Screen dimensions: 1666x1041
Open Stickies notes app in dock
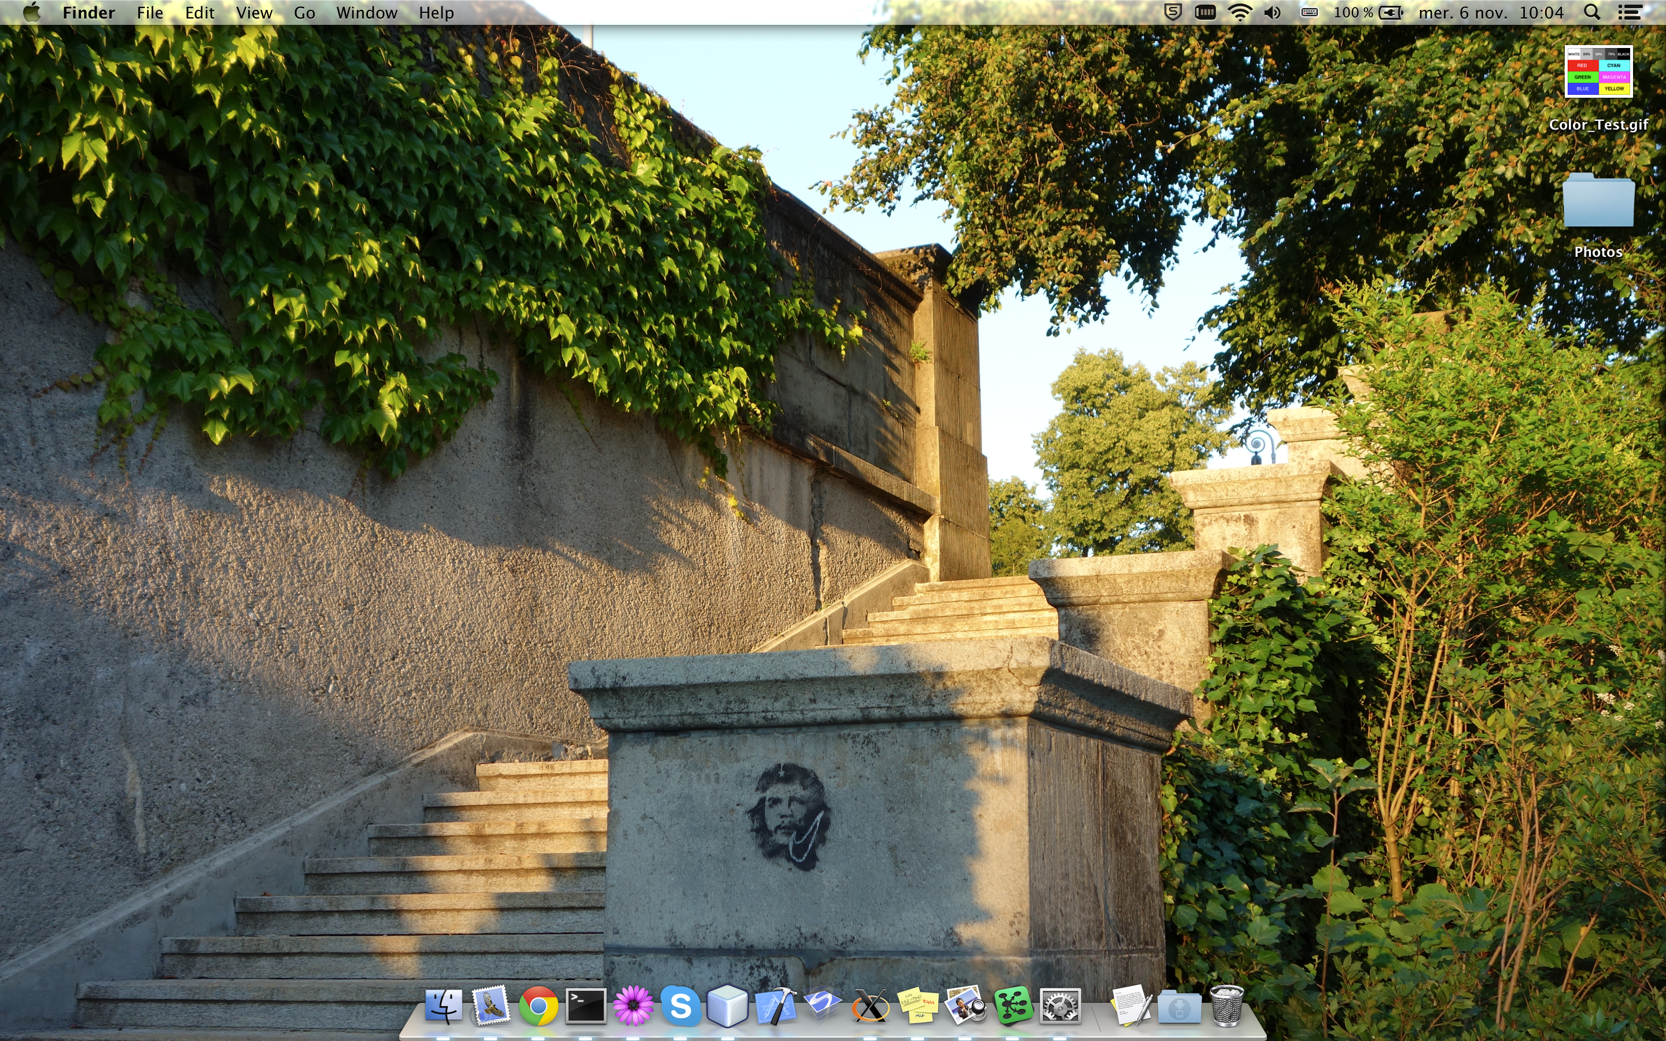tap(917, 1006)
